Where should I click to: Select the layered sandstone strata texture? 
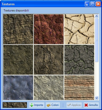79,88
